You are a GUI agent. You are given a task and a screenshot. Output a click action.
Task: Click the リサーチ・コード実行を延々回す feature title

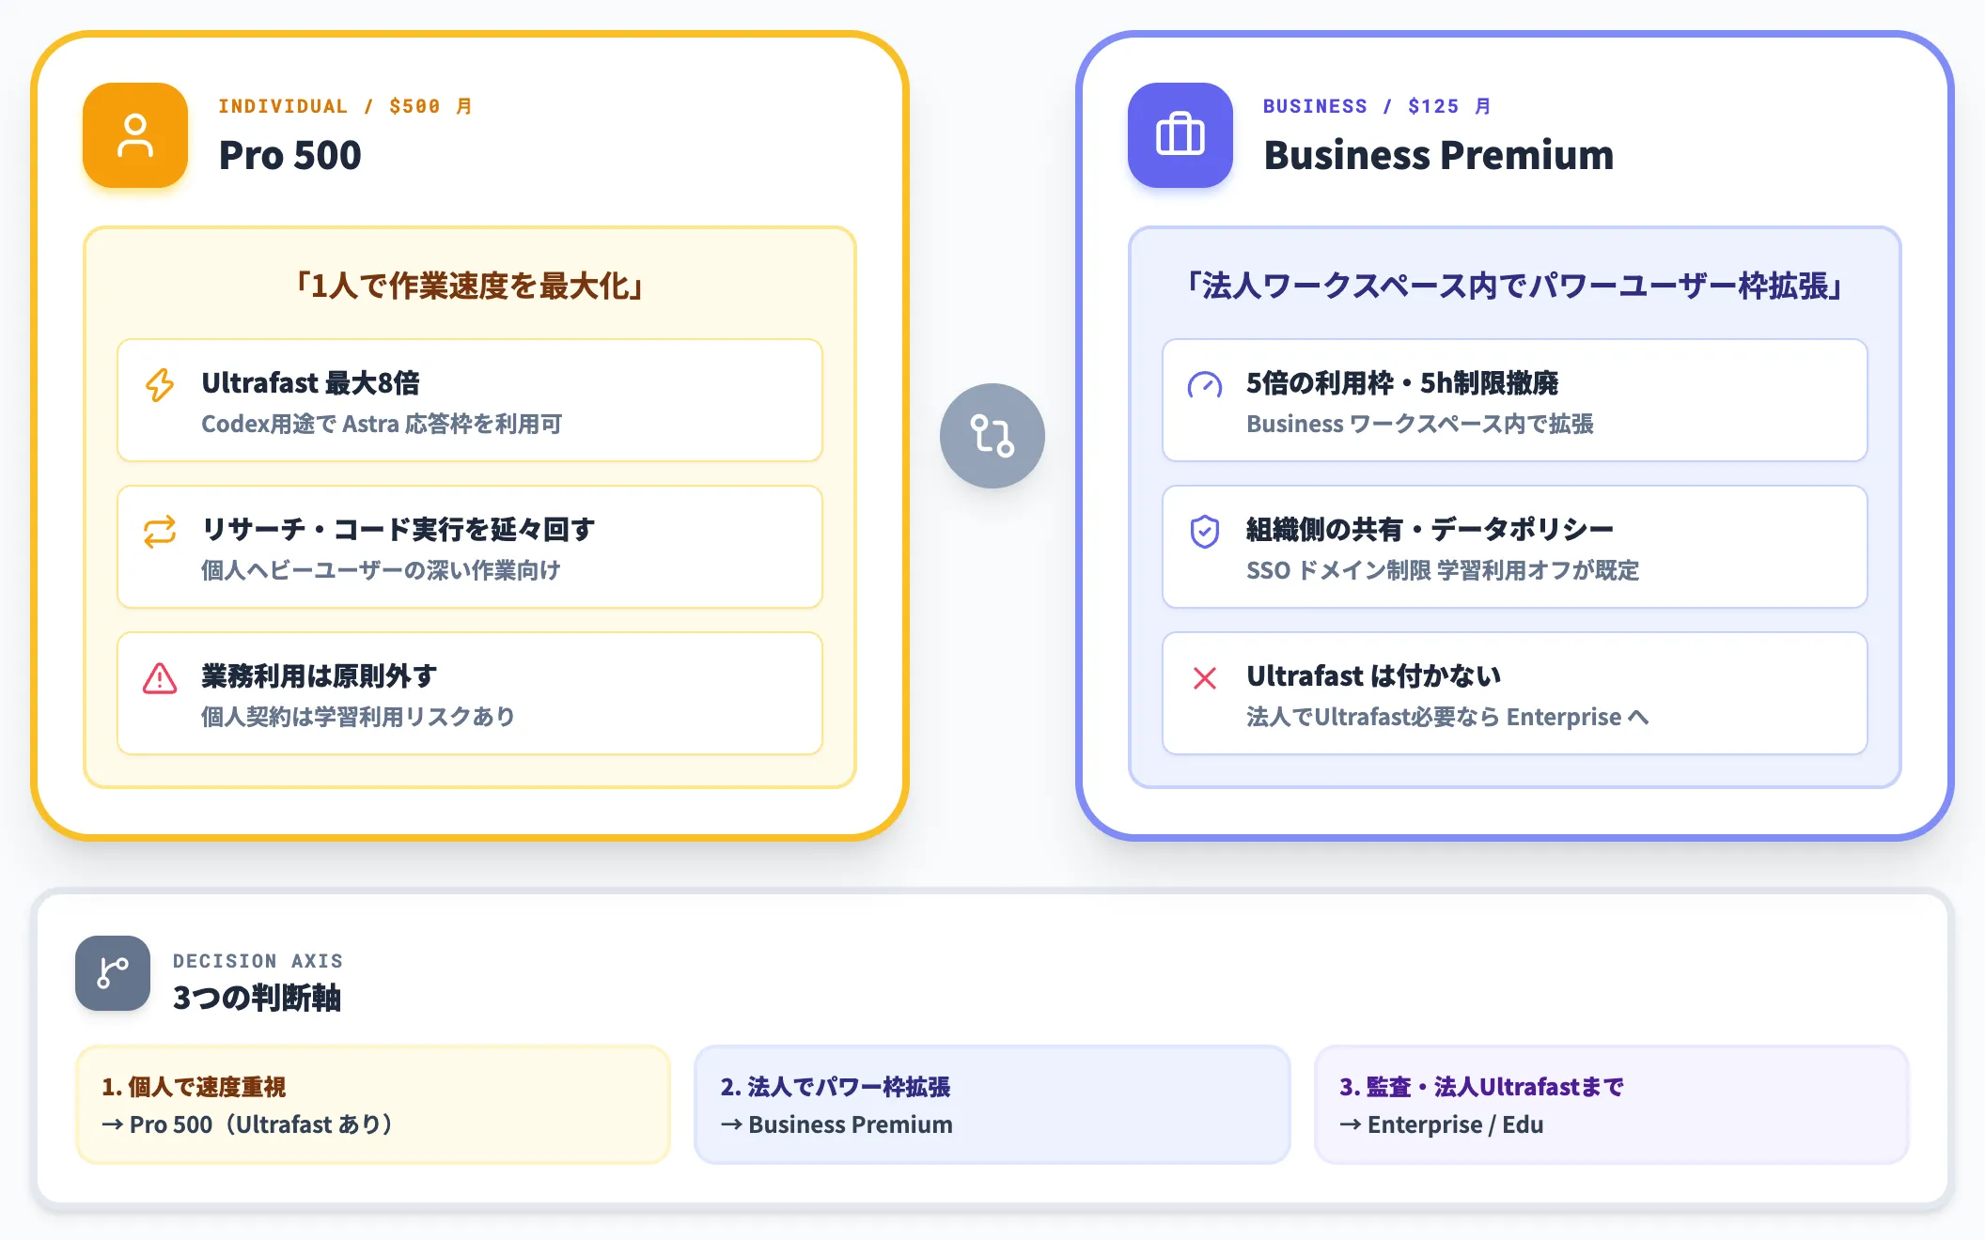(x=398, y=530)
